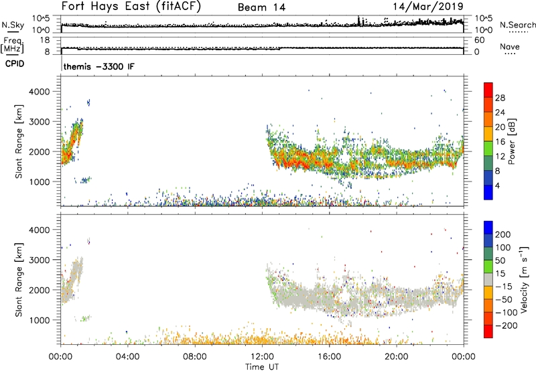Image resolution: width=536 pixels, height=371 pixels.
Task: Select the Beam 14 label
Action: click(261, 7)
